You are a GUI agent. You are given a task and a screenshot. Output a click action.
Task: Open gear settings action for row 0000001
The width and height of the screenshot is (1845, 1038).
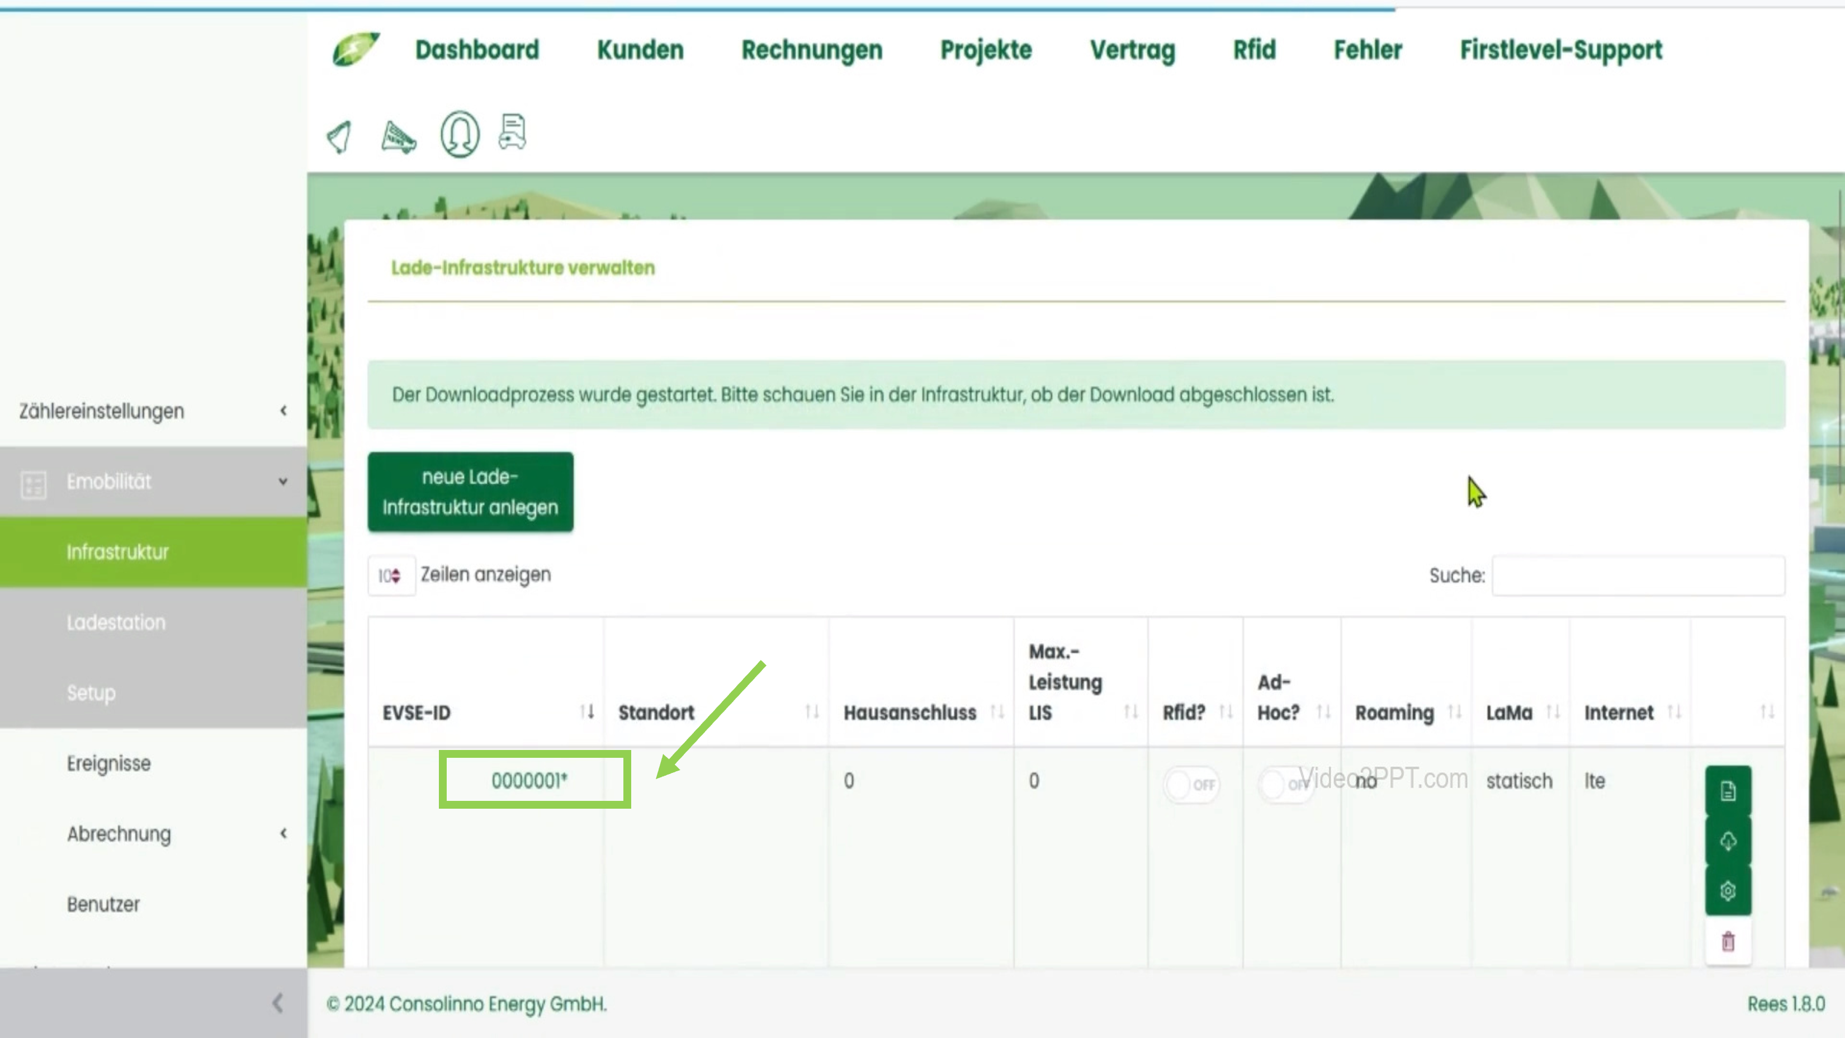point(1728,890)
